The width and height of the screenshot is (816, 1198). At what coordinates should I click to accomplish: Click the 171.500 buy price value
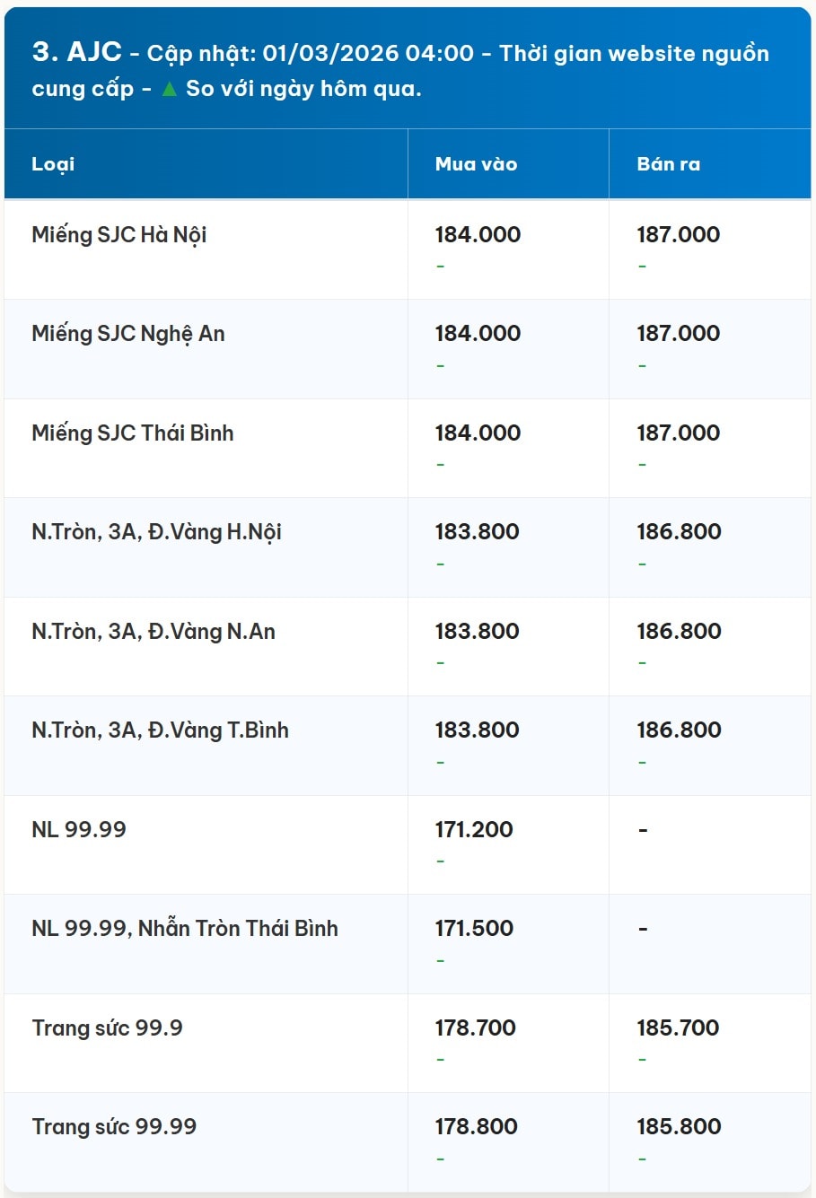point(474,929)
